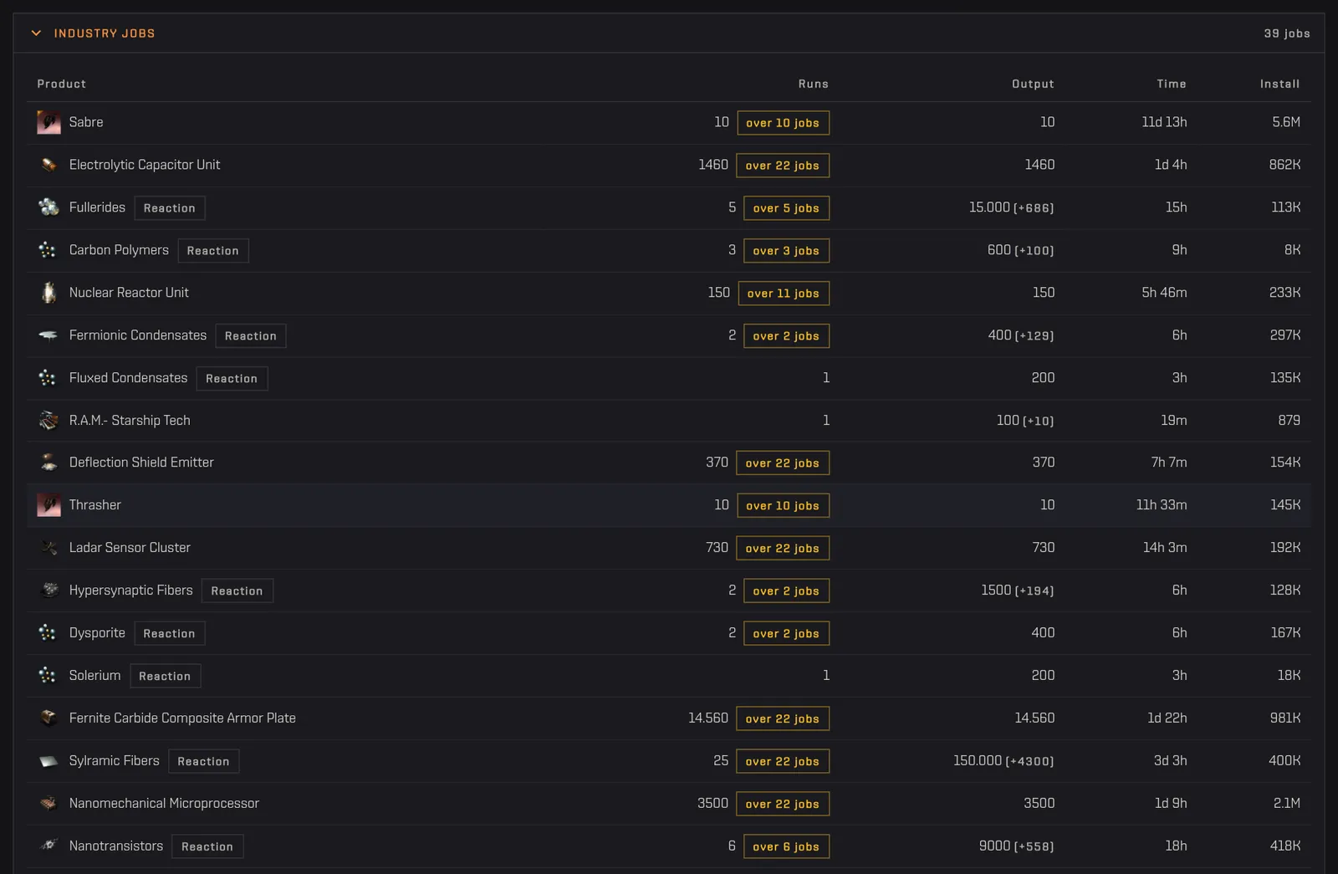Click the Dysporite product icon

click(x=49, y=633)
